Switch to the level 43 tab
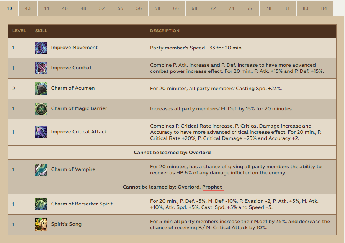 (28, 8)
